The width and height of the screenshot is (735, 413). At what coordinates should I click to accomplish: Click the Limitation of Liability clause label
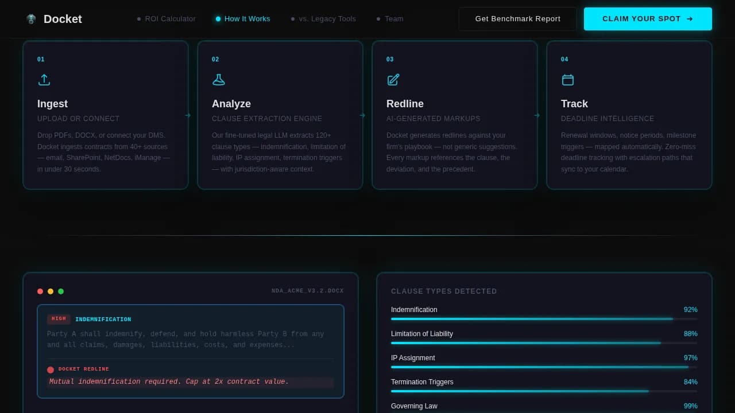point(422,334)
